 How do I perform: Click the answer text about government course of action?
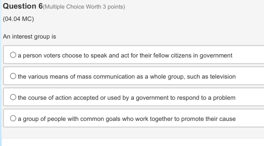(127, 98)
